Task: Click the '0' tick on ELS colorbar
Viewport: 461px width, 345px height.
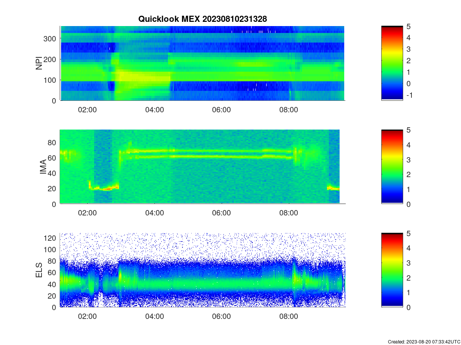Action: pyautogui.click(x=408, y=307)
